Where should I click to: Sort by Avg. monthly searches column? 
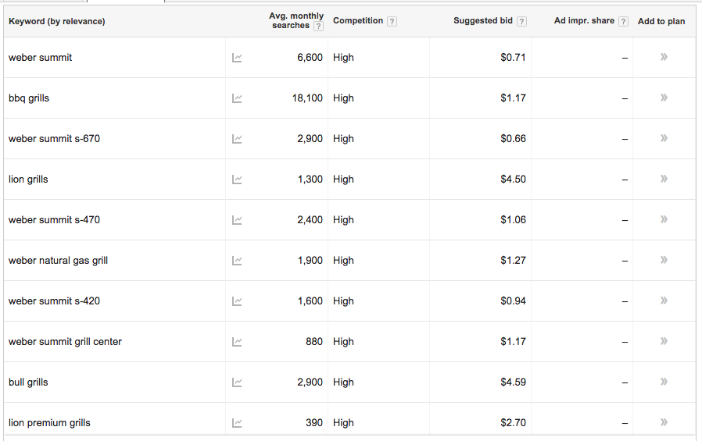coord(296,20)
